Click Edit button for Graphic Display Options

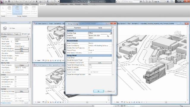[22, 51]
